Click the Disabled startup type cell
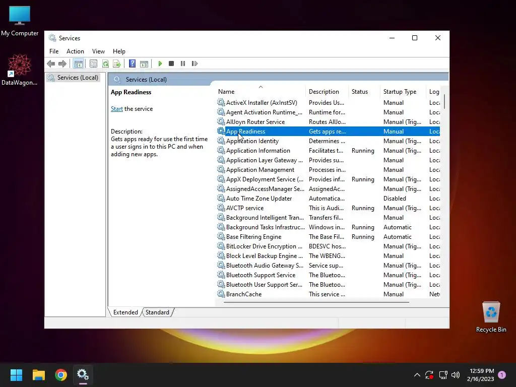 click(x=395, y=199)
